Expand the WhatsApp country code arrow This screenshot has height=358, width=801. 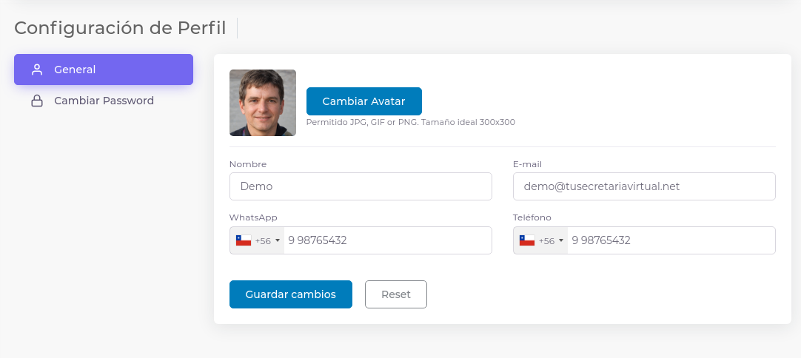pyautogui.click(x=278, y=240)
